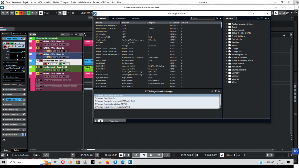The height and width of the screenshot is (168, 299).
Task: Expand the Akkorde inspector section
Action: pyautogui.click(x=4, y=95)
